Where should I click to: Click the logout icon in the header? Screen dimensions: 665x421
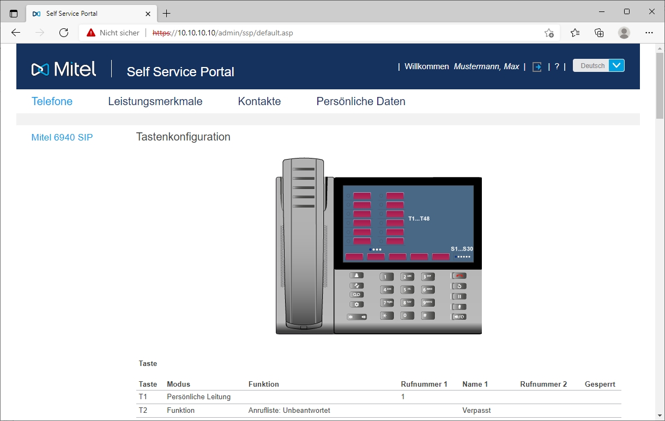(537, 66)
